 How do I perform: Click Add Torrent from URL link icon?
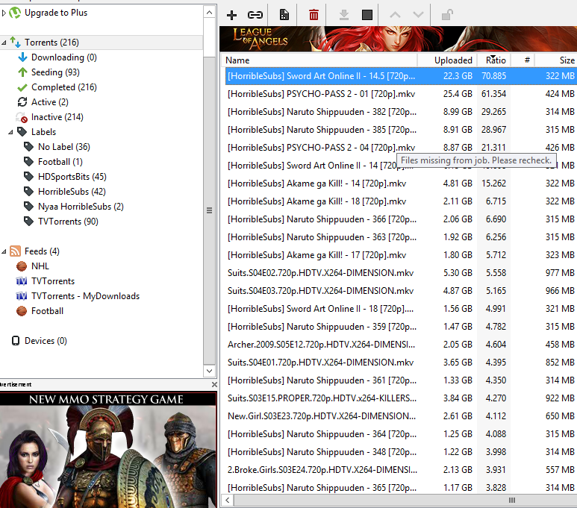255,15
